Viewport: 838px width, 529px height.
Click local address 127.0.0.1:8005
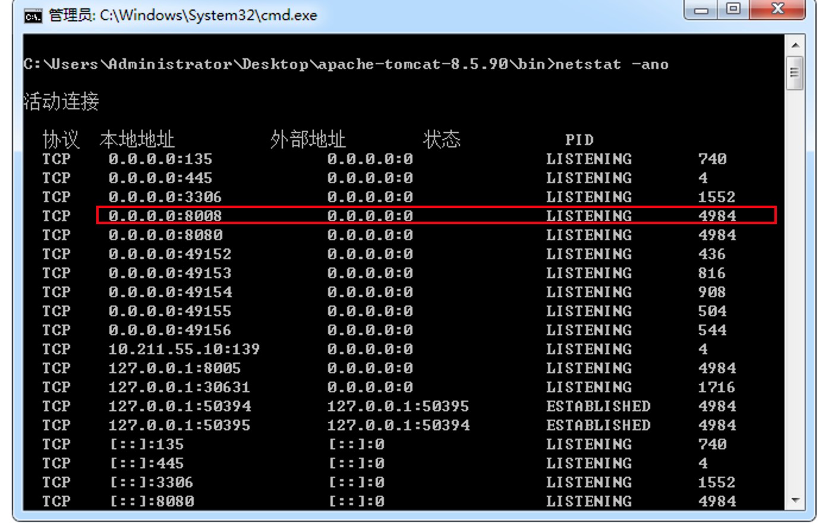[x=175, y=369]
